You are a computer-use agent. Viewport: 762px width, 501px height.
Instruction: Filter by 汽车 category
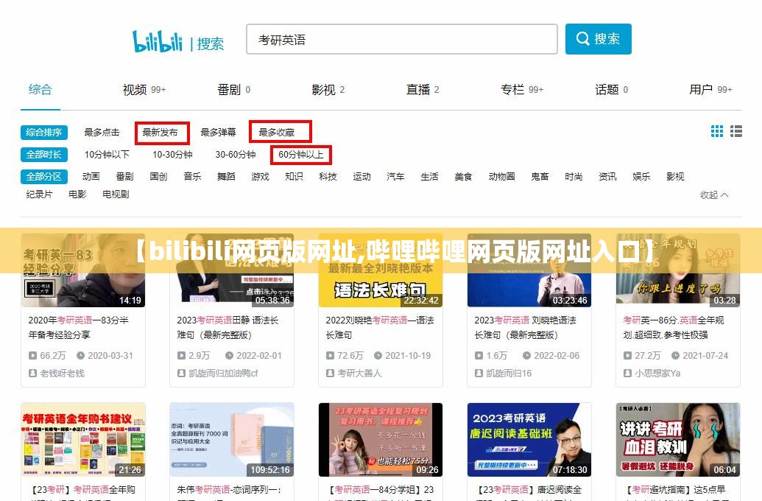[395, 177]
